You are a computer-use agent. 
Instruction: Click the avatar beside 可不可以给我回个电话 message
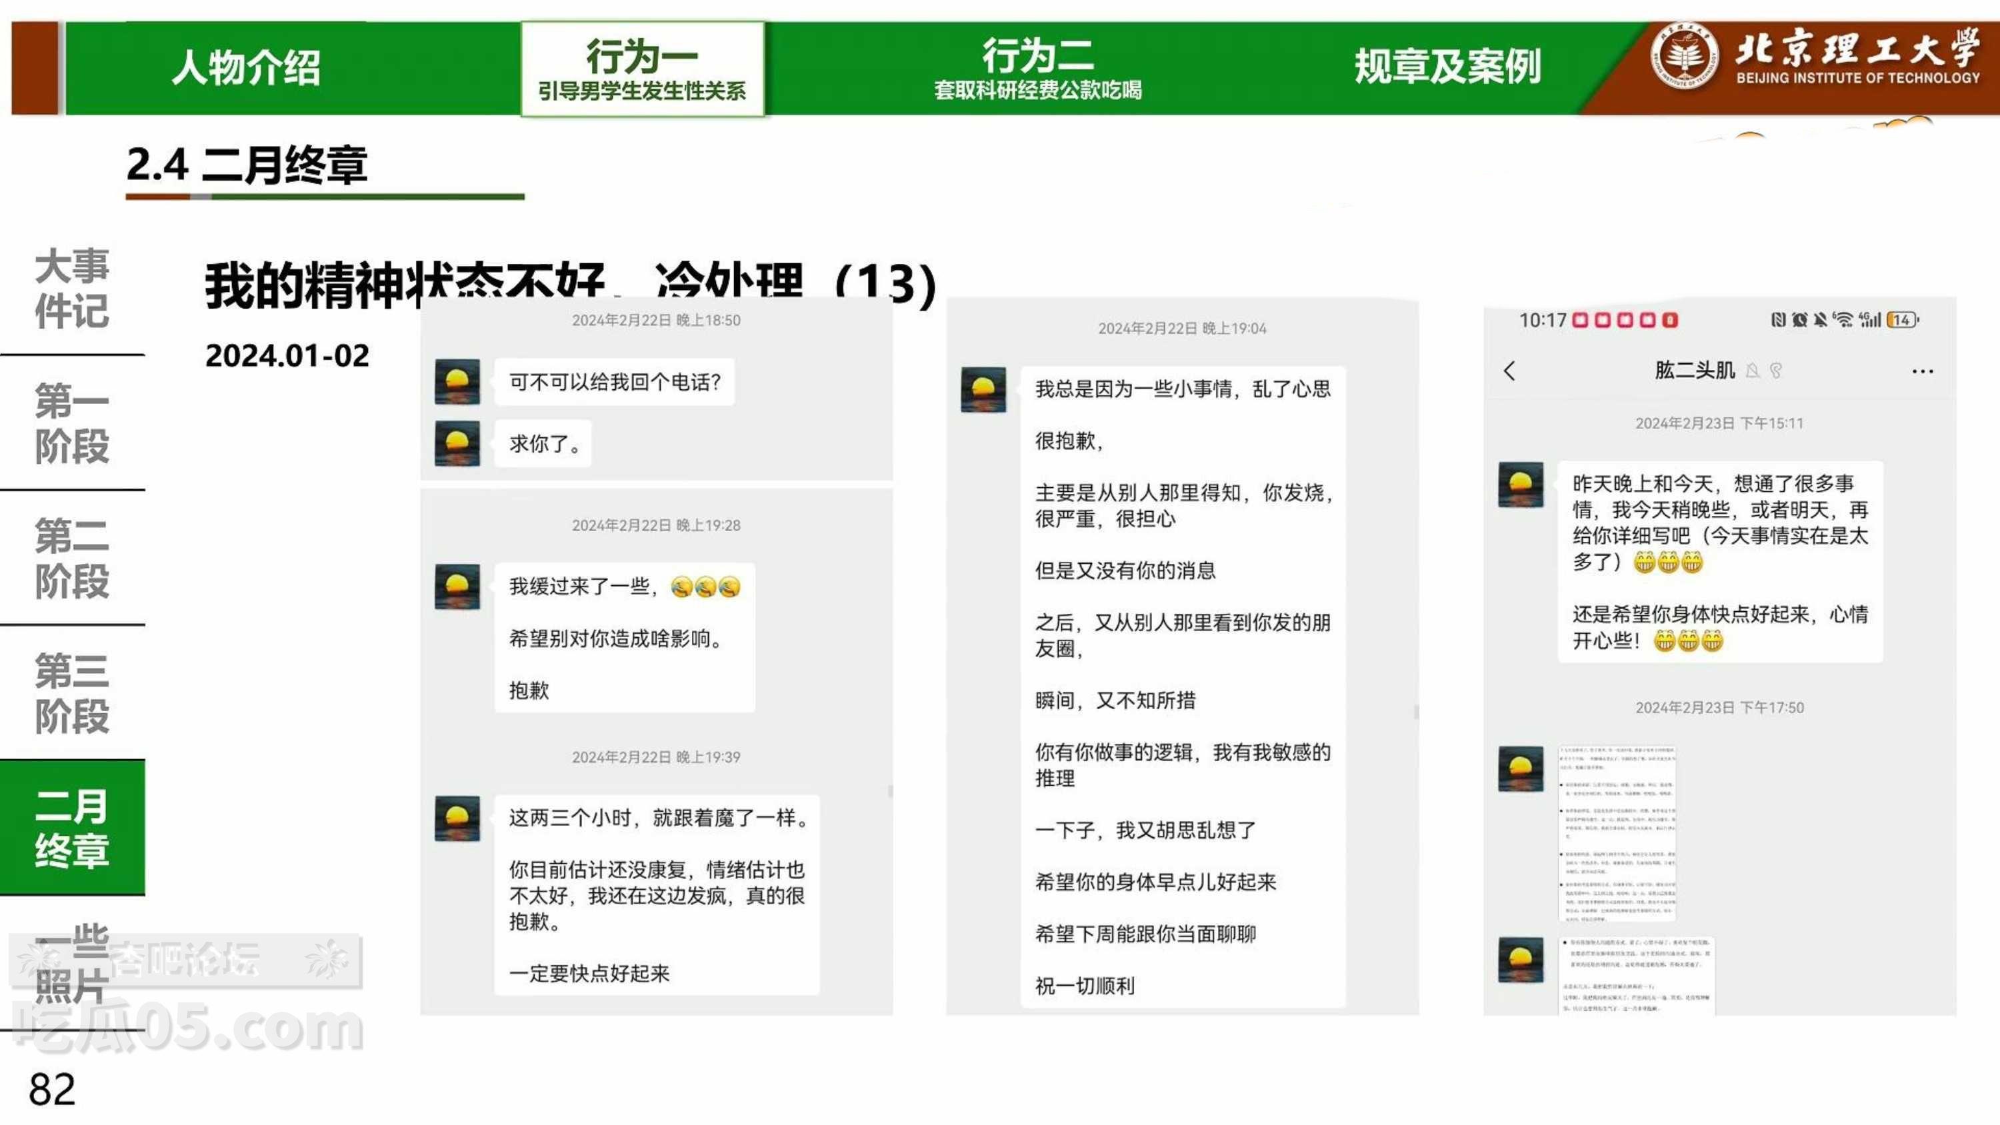tap(457, 381)
